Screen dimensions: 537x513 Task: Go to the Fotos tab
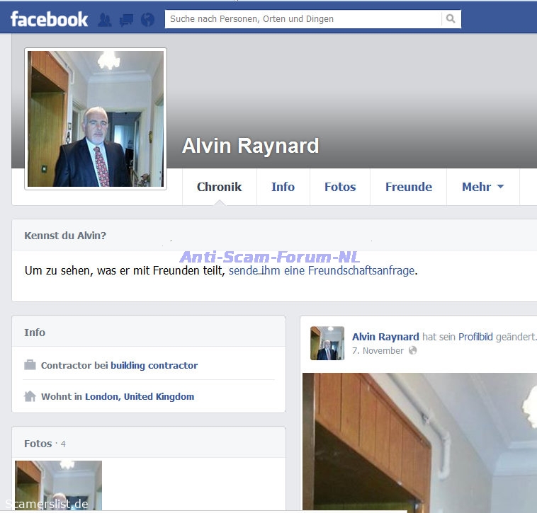[340, 187]
